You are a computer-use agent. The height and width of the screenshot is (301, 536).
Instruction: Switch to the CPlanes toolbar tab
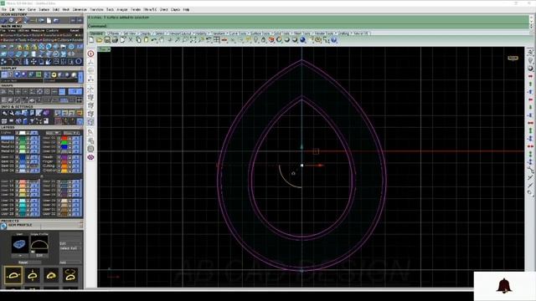(x=113, y=33)
